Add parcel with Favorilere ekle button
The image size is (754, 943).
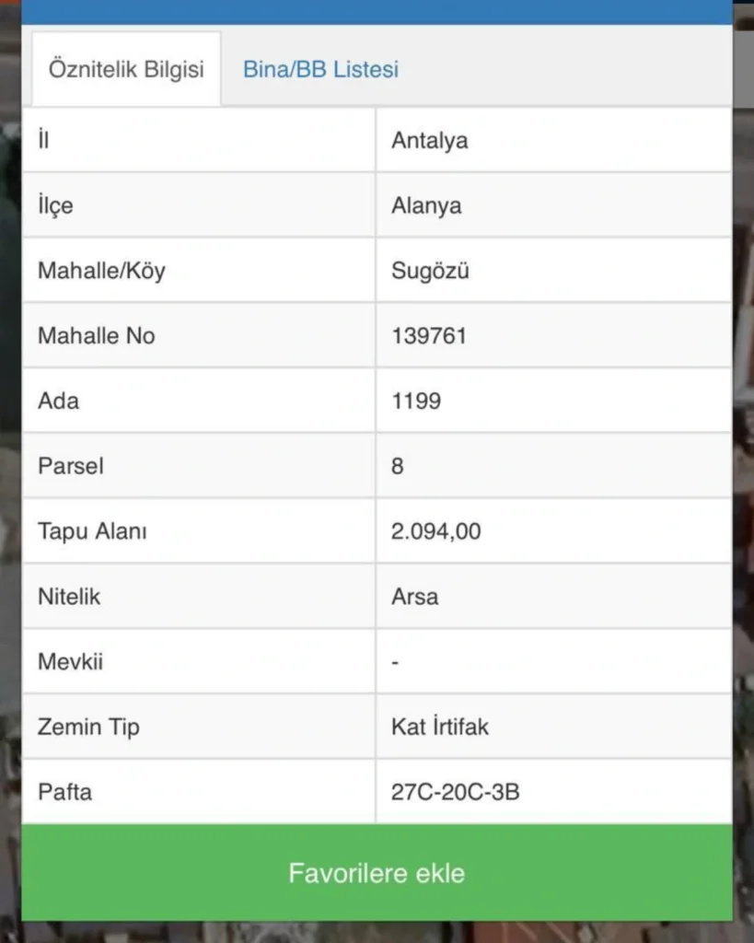[x=377, y=872]
